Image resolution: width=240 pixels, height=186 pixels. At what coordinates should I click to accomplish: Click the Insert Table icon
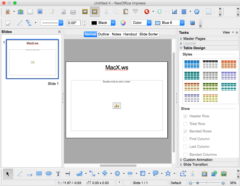click(184, 12)
